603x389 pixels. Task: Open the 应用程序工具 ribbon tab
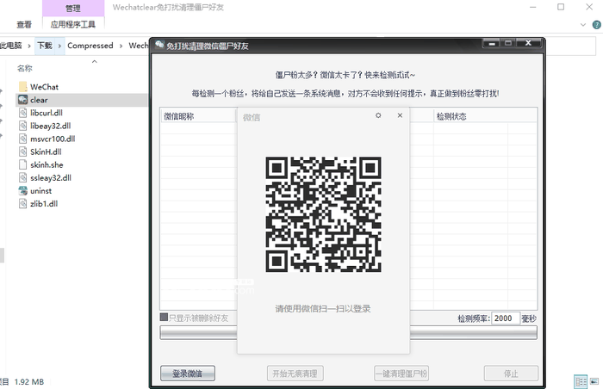click(x=73, y=25)
